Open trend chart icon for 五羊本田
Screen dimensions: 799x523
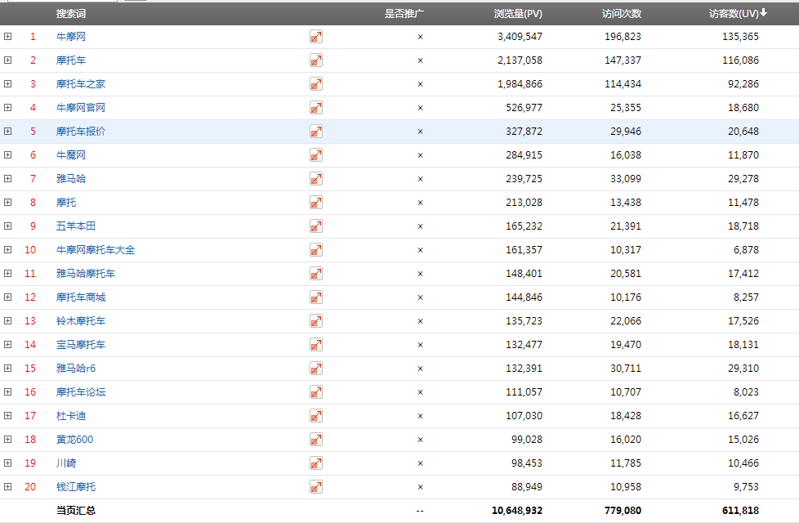point(316,226)
